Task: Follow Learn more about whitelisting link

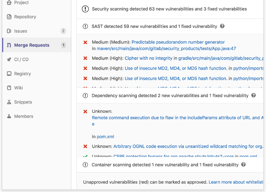Action: point(236,182)
